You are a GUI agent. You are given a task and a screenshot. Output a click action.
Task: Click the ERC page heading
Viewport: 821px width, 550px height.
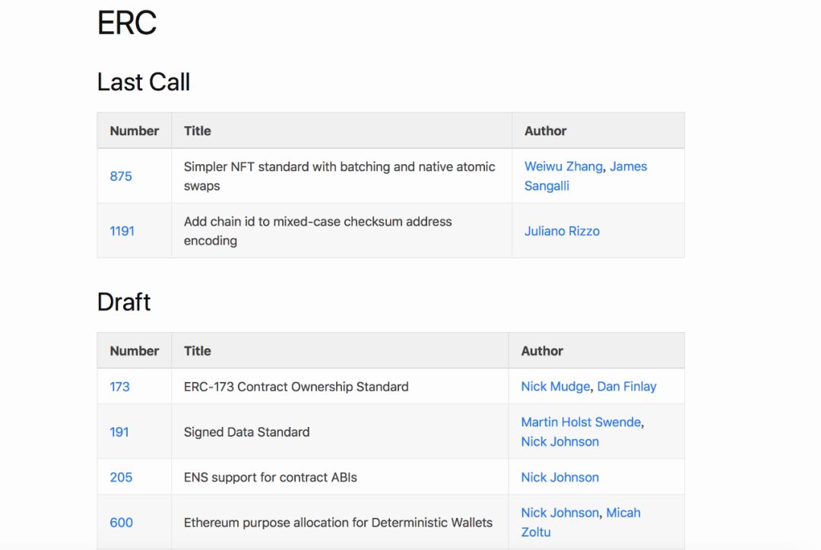tap(127, 24)
